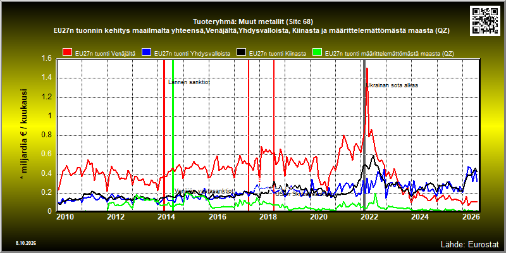This screenshot has width=506, height=253.
Task: Click y-axis value 1.6
Action: 46,58
